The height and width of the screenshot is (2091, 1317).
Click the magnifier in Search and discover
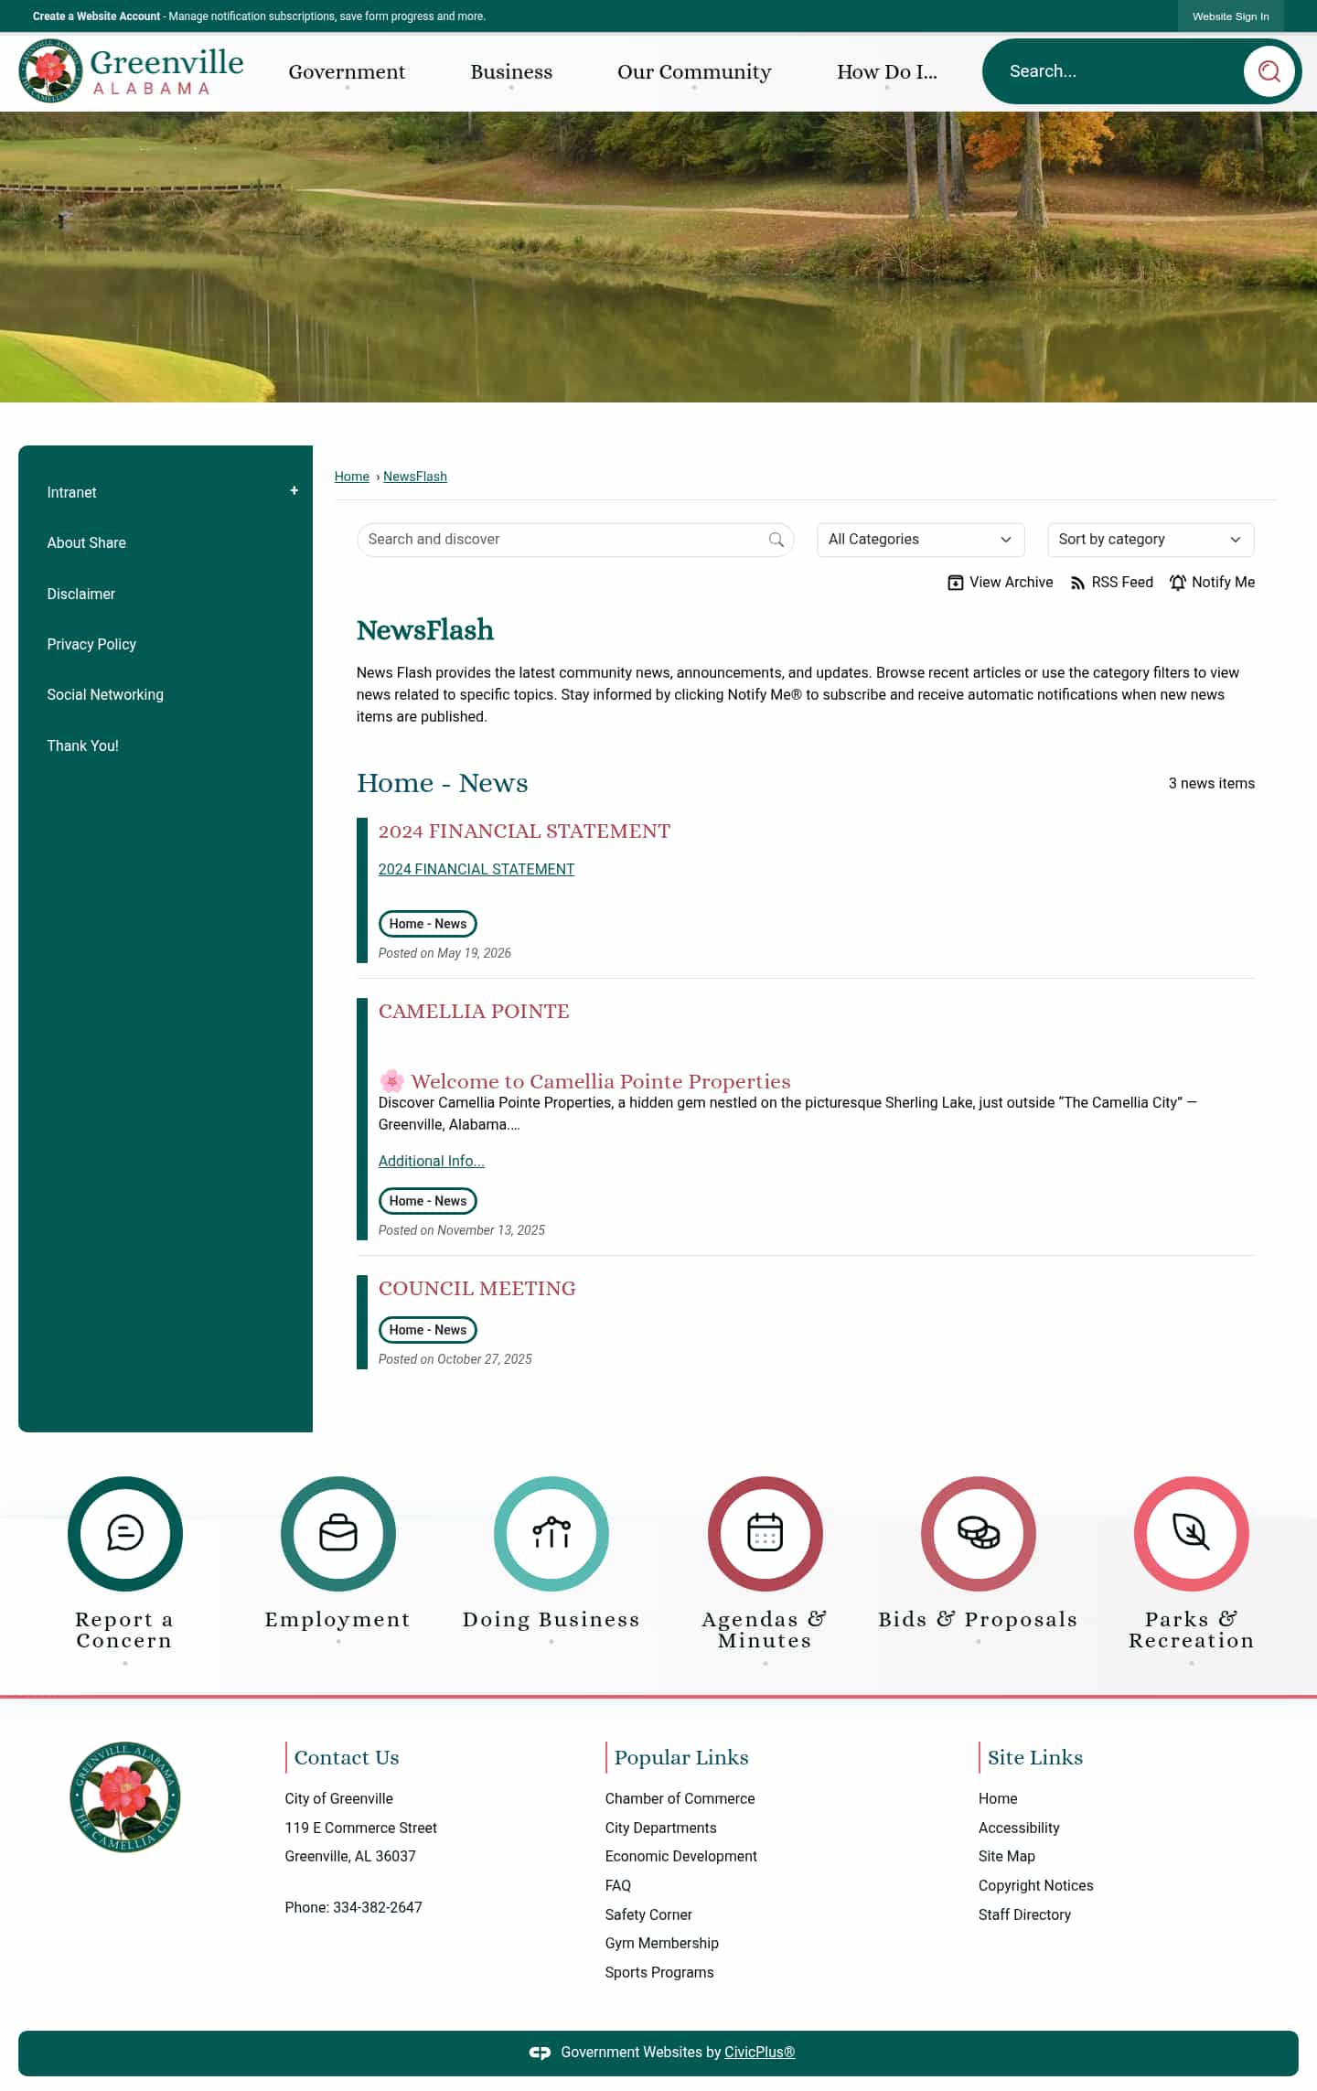pyautogui.click(x=776, y=540)
